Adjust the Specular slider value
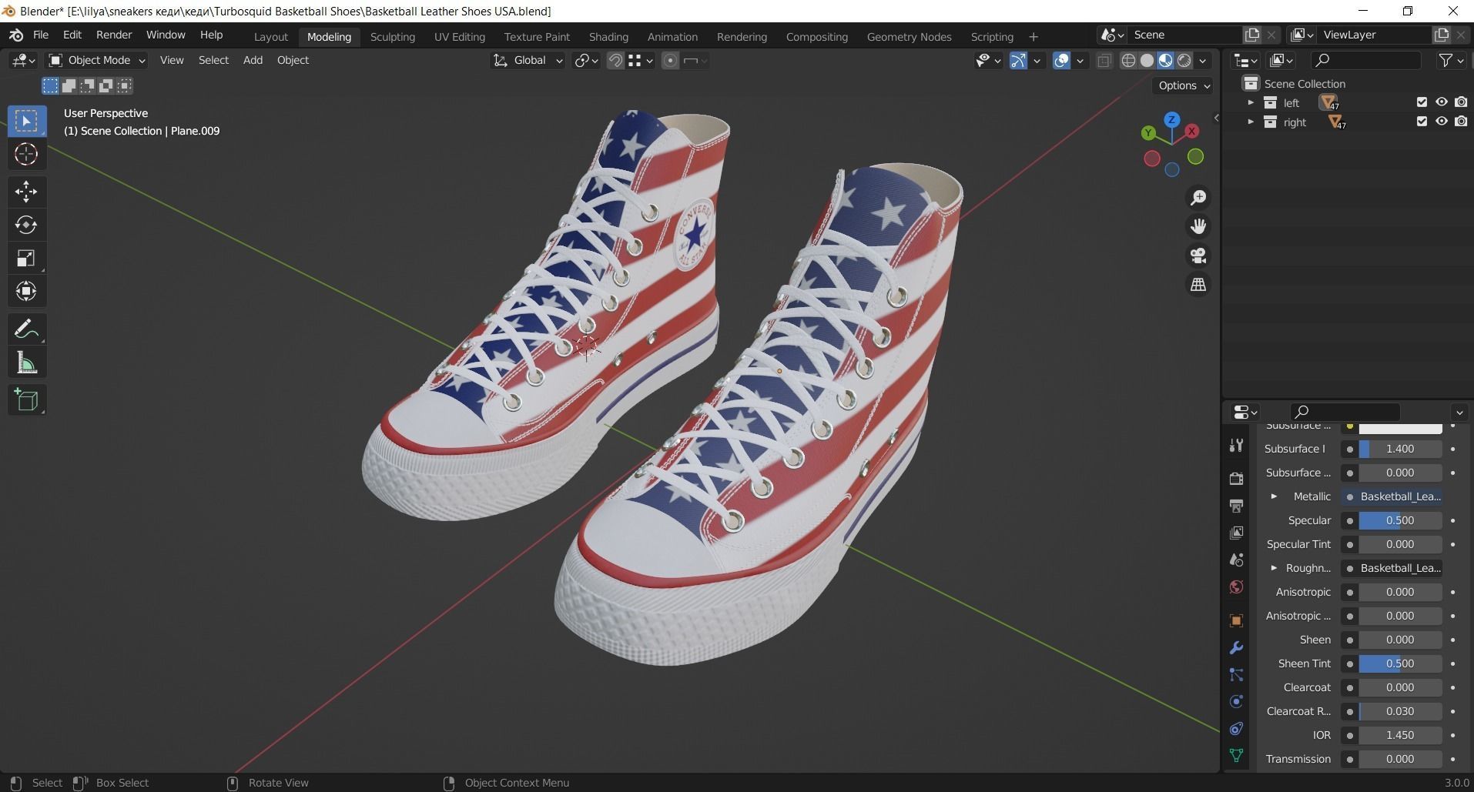The image size is (1474, 792). 1399,520
